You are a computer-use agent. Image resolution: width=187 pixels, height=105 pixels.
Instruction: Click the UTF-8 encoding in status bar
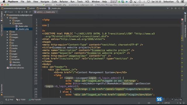click(167, 103)
